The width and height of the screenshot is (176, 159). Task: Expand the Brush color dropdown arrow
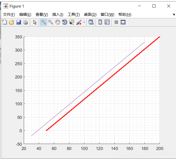click(x=84, y=22)
